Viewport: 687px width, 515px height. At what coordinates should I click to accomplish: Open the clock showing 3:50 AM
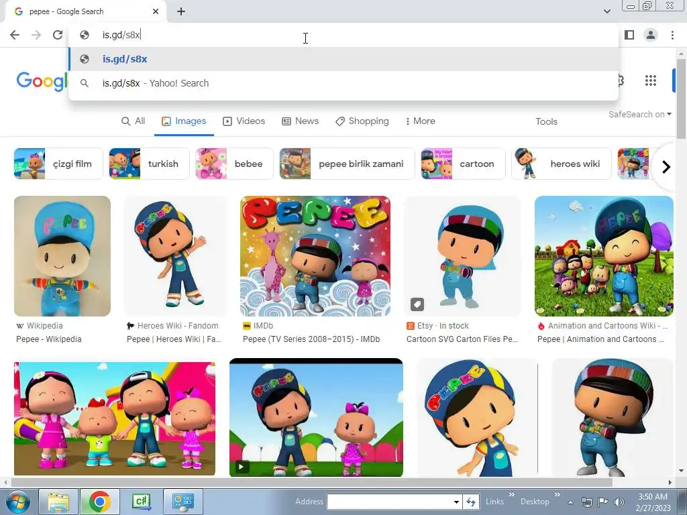tap(653, 502)
